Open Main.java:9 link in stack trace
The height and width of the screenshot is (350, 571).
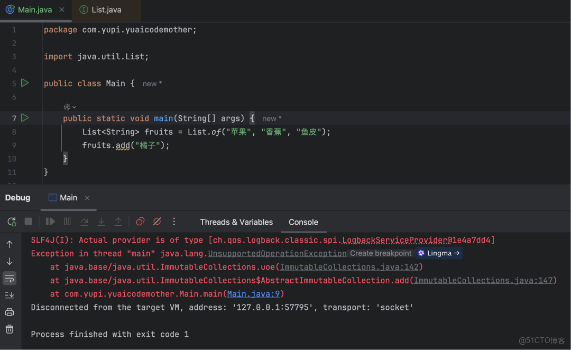tap(253, 293)
